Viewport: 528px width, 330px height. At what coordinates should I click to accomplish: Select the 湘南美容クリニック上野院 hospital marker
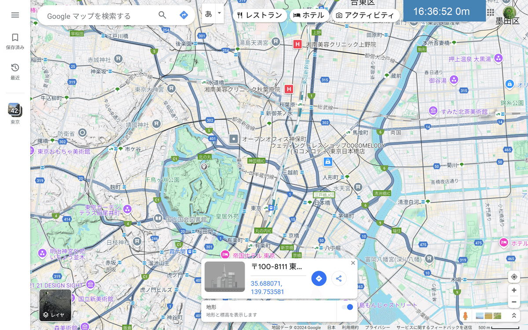(x=297, y=44)
